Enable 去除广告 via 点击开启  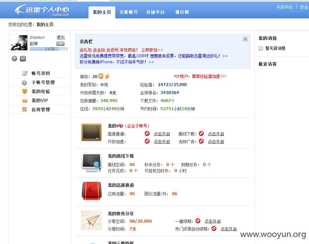(x=216, y=142)
